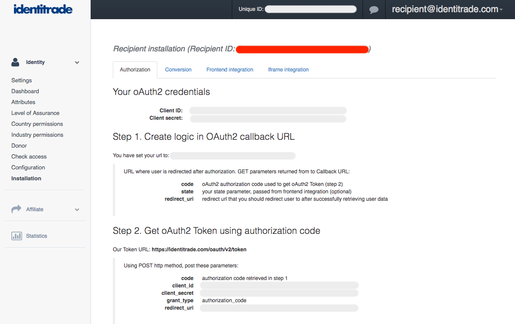Viewport: 515px width, 324px height.
Task: Click the Token URL https://identitrade.com/oauth/v2/token
Action: tap(199, 250)
